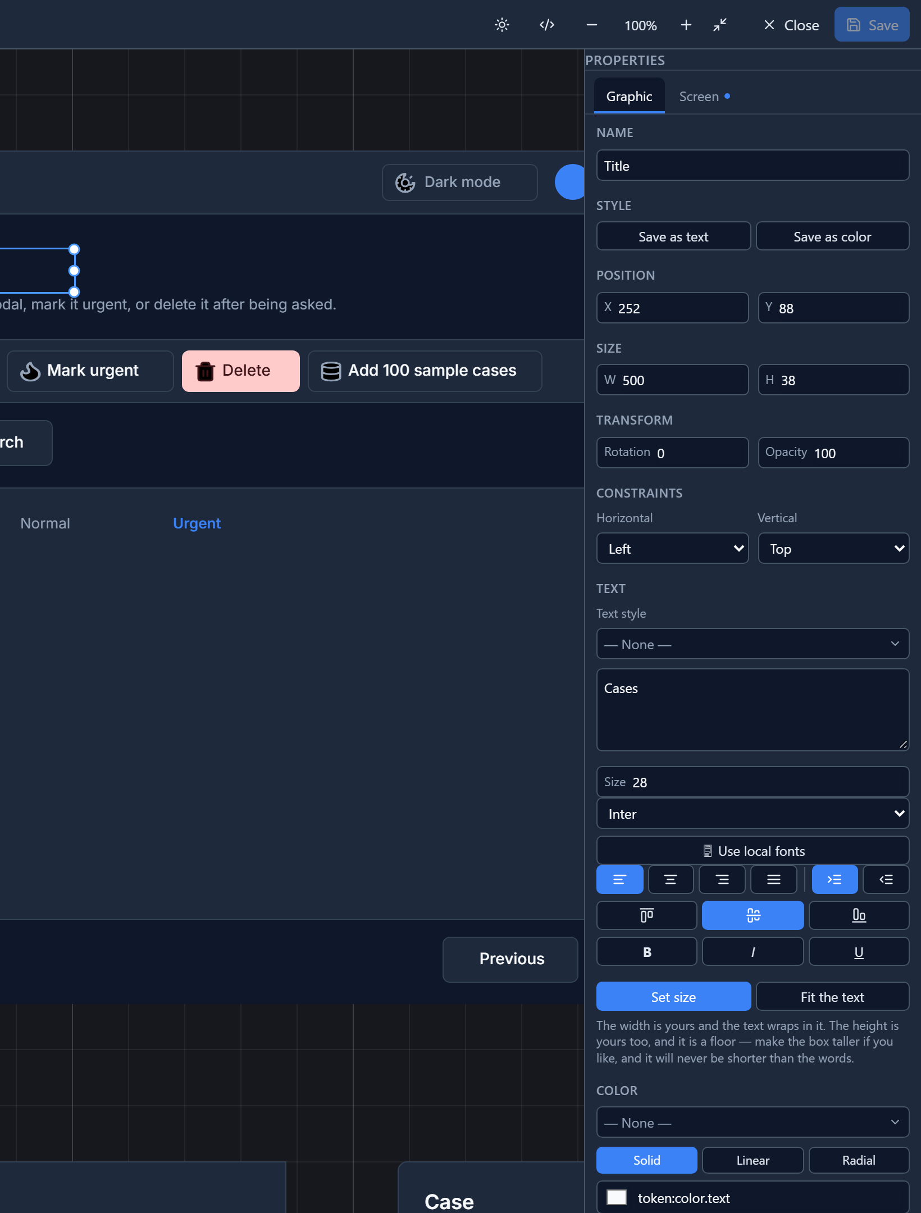Decrease text indent
Viewport: 921px width, 1213px height.
click(x=886, y=879)
